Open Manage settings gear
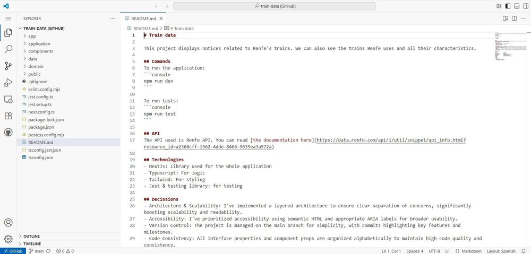The height and width of the screenshot is (254, 531). [8, 239]
